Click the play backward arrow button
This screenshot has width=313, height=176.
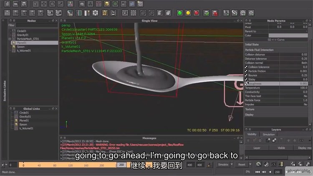[270, 172]
